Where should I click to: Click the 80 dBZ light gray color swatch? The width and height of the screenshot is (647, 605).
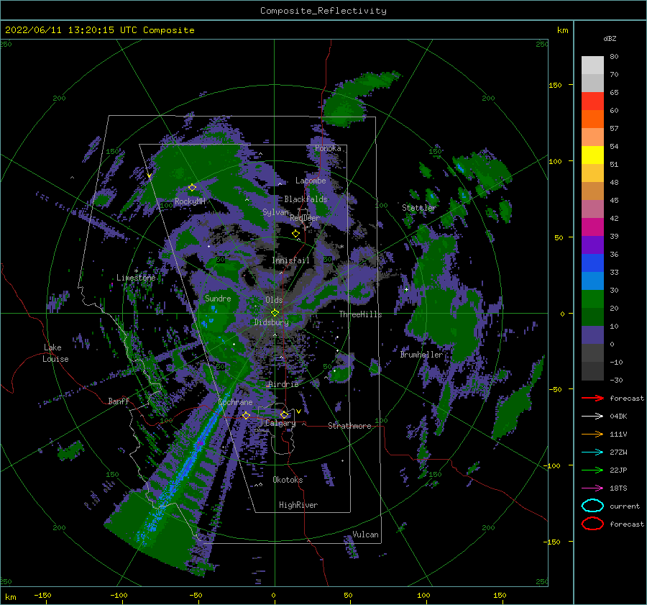592,65
